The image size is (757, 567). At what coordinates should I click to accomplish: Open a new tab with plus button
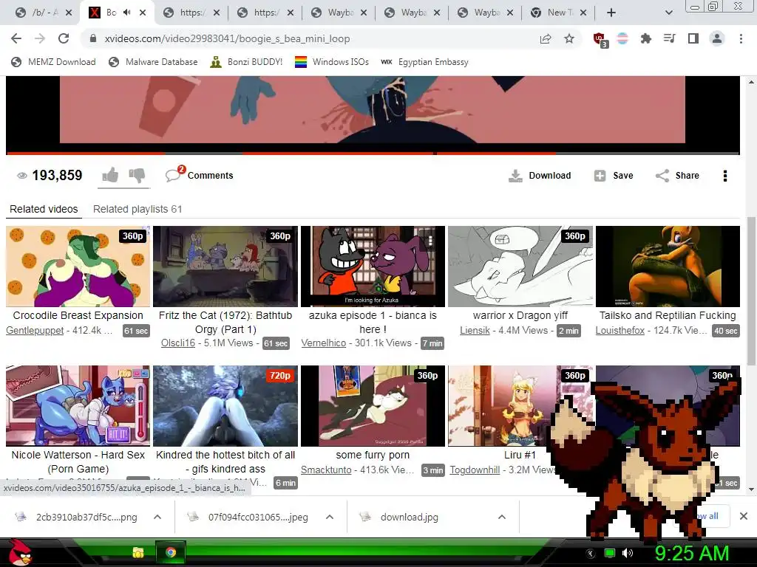pos(611,13)
